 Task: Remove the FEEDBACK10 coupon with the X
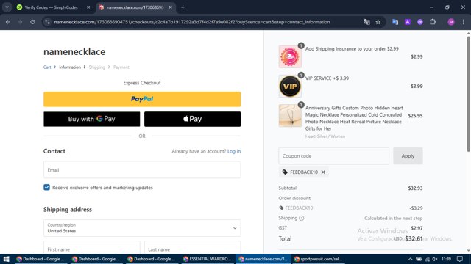(323, 172)
